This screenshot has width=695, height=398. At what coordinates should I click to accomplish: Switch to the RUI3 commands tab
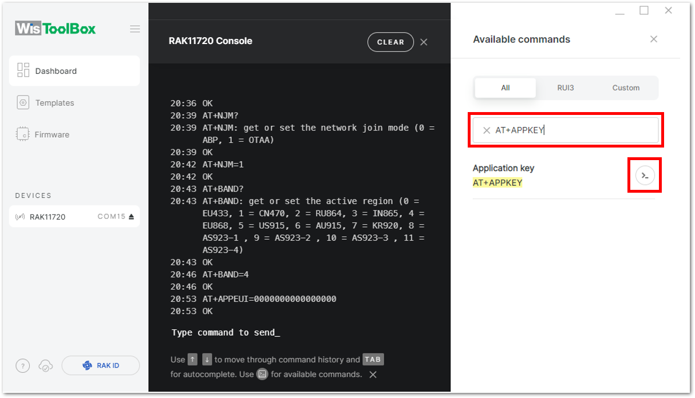[x=566, y=87]
